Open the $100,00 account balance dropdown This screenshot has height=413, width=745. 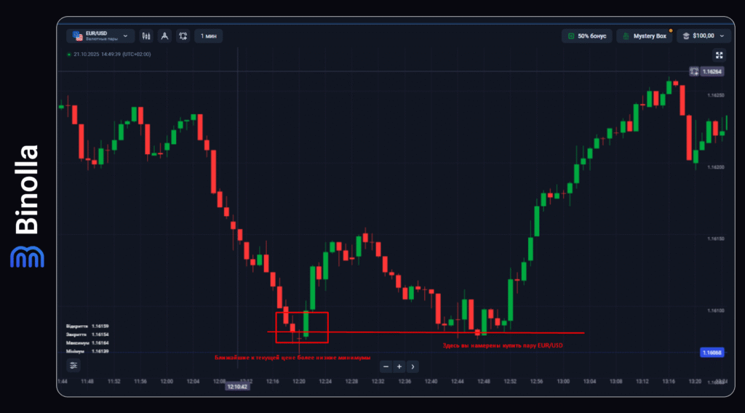click(x=704, y=36)
